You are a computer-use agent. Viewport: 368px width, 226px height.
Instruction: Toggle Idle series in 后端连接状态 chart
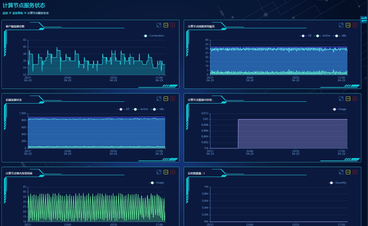pos(157,109)
